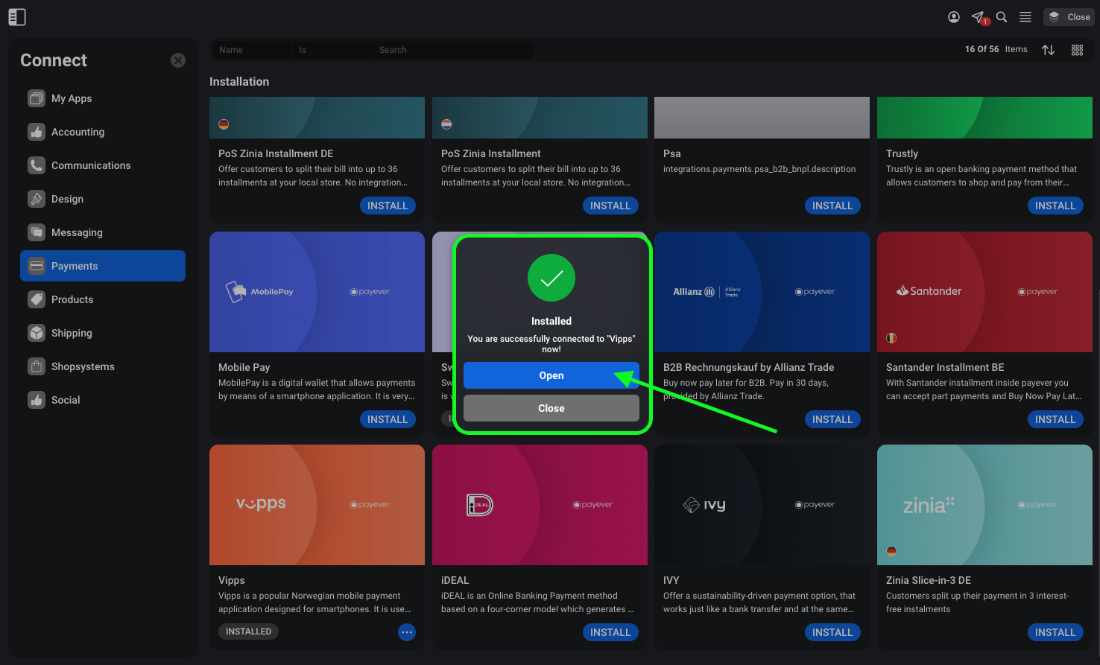Click the top-right Close button
1100x665 pixels.
coord(1069,16)
